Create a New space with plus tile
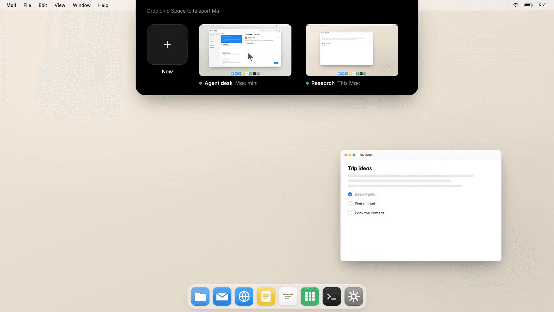 pyautogui.click(x=167, y=44)
